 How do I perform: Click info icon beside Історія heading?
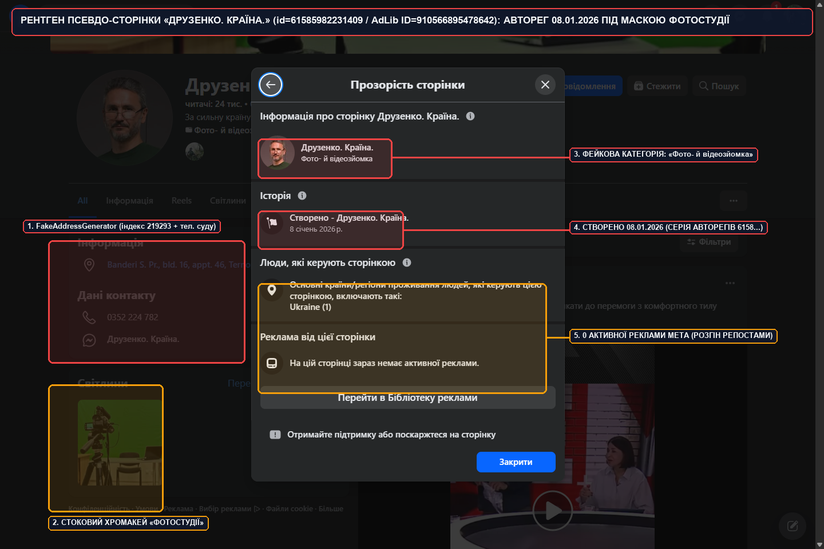(302, 196)
